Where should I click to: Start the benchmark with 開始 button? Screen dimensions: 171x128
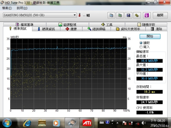coord(150,36)
